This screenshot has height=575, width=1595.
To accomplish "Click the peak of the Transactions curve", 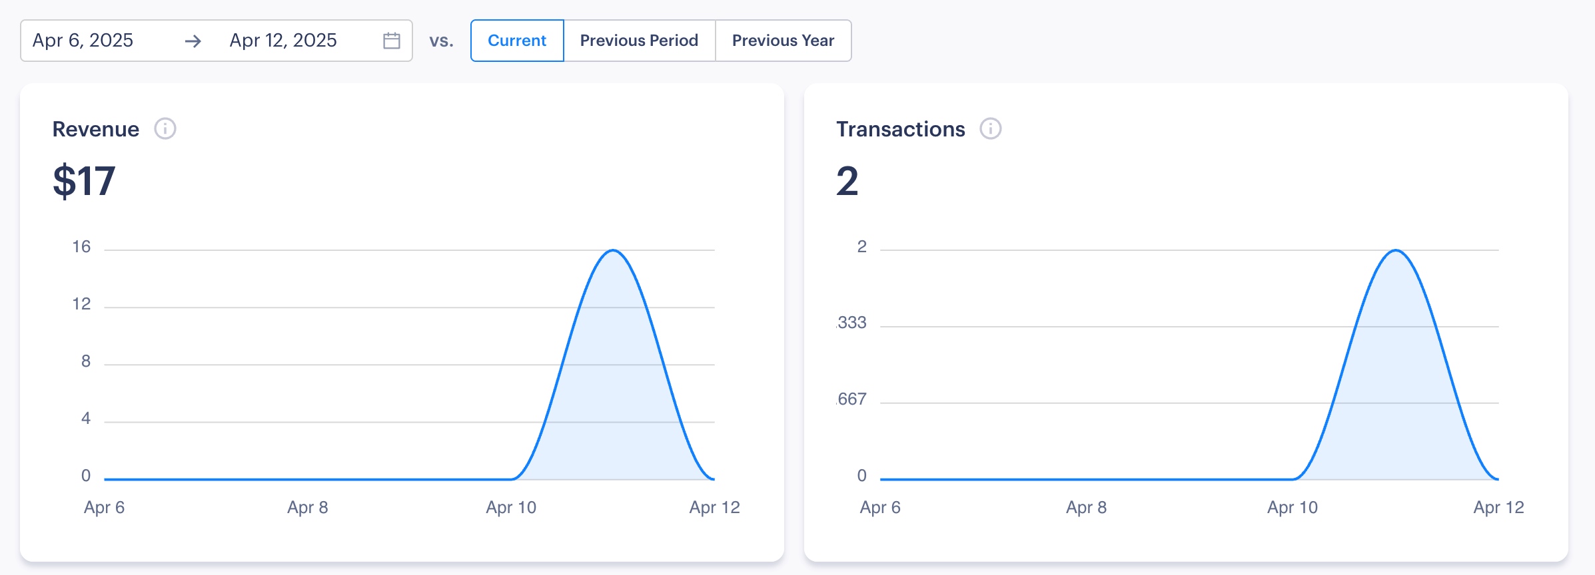I will point(1396,251).
